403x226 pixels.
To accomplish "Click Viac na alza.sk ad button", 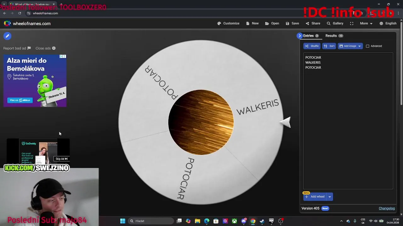I will tap(20, 100).
